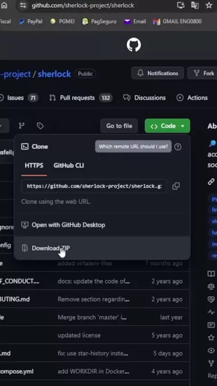The height and width of the screenshot is (386, 217).
Task: Click the branches icon
Action: (22, 126)
